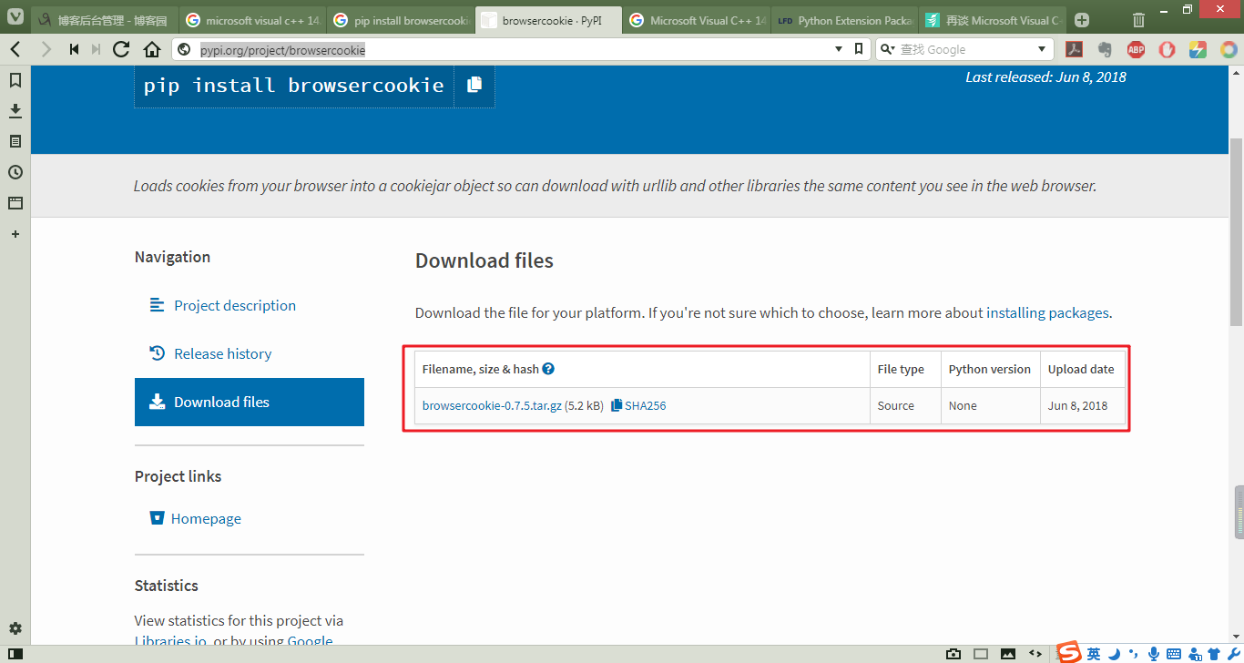Toggle Sogou half-moon width mode
The height and width of the screenshot is (663, 1244).
click(1114, 653)
